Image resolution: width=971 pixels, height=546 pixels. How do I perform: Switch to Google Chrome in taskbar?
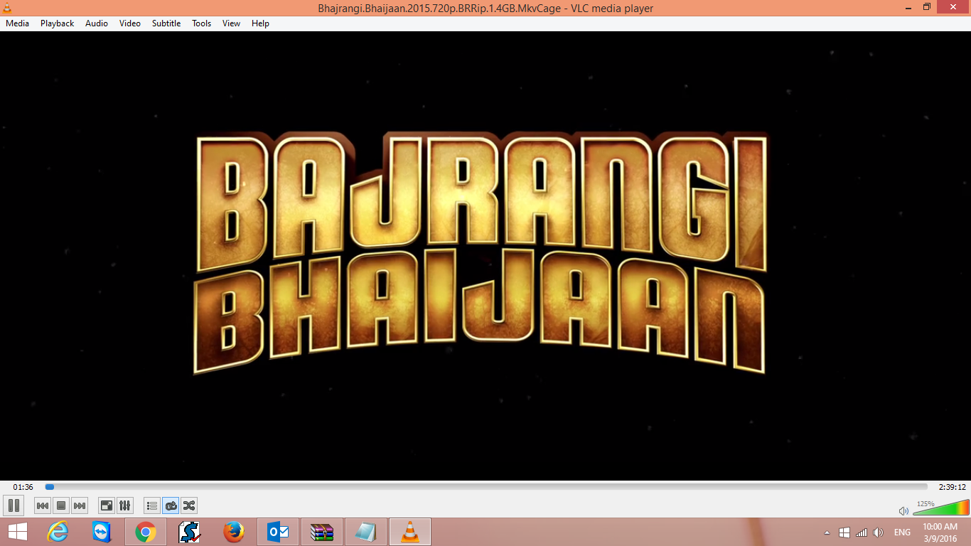pos(146,532)
